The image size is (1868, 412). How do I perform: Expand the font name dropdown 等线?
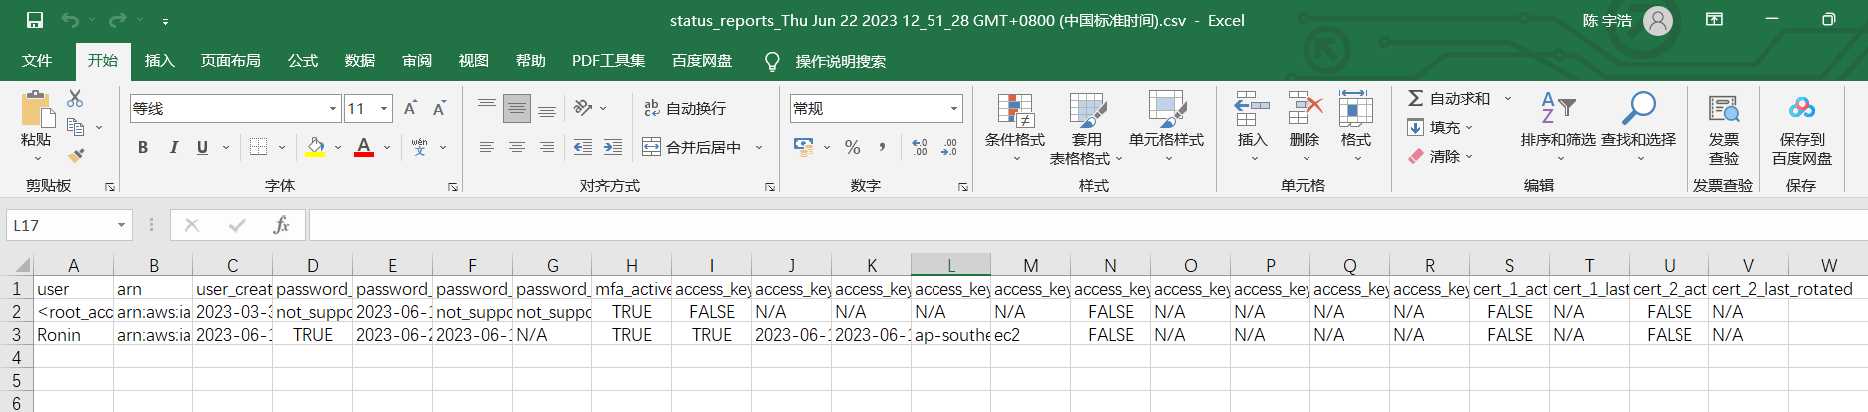coord(333,108)
